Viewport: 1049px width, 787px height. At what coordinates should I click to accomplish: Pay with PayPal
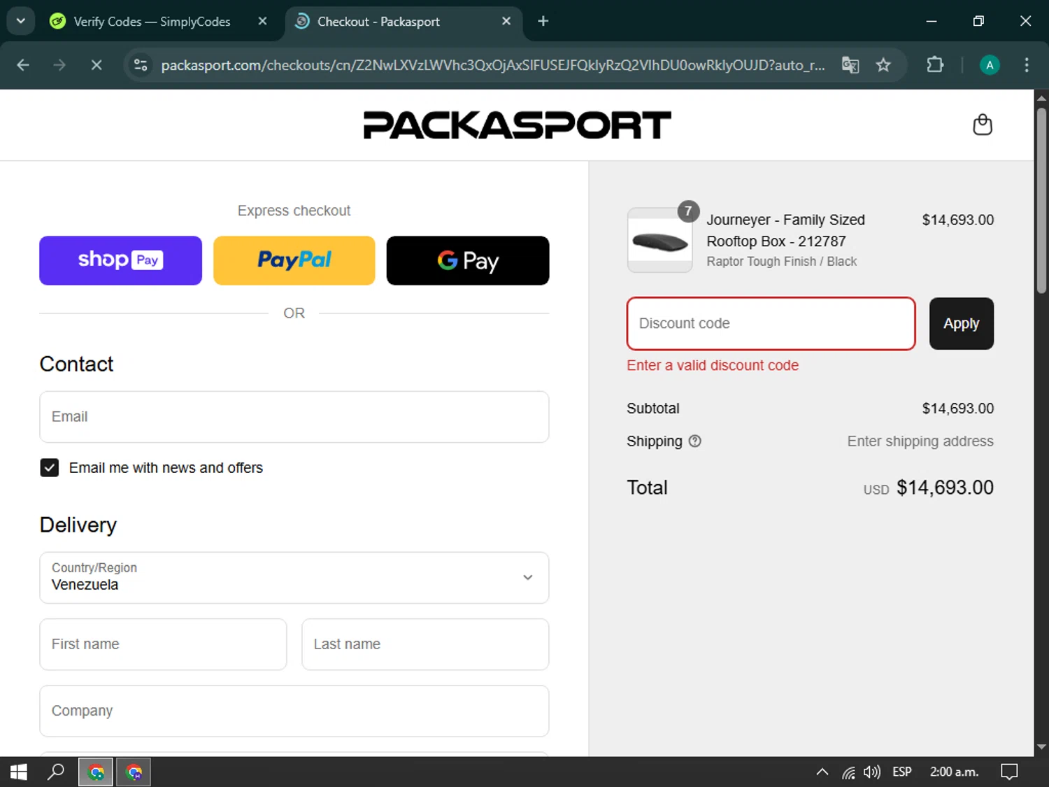(294, 260)
